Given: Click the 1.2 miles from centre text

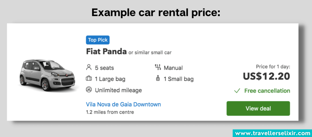Looking at the screenshot, I should 110,112.
